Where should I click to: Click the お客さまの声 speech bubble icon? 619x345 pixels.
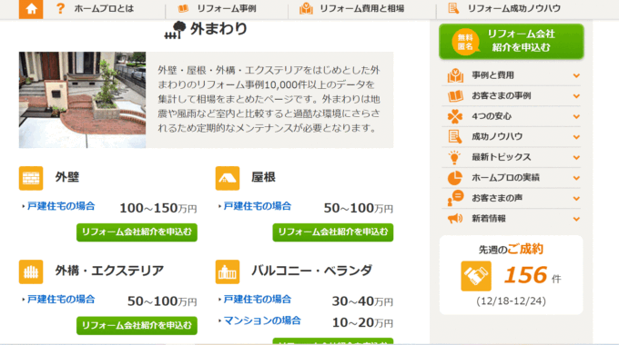tap(455, 198)
